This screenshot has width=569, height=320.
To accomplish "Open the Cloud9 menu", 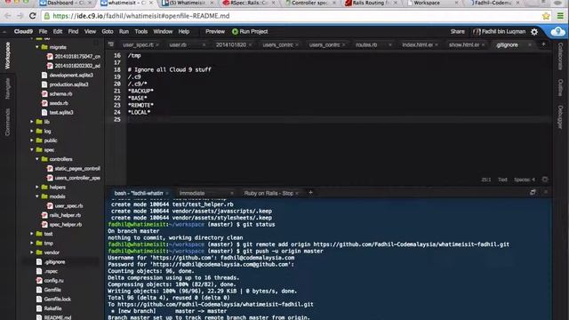I will (x=23, y=32).
